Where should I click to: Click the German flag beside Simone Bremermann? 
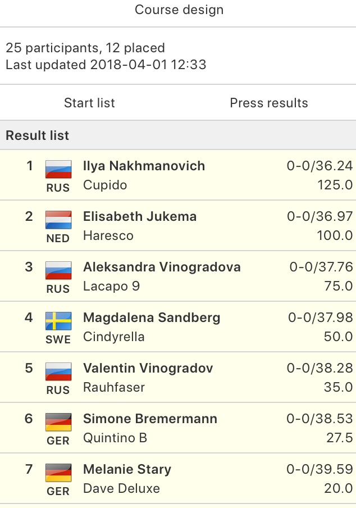[58, 422]
